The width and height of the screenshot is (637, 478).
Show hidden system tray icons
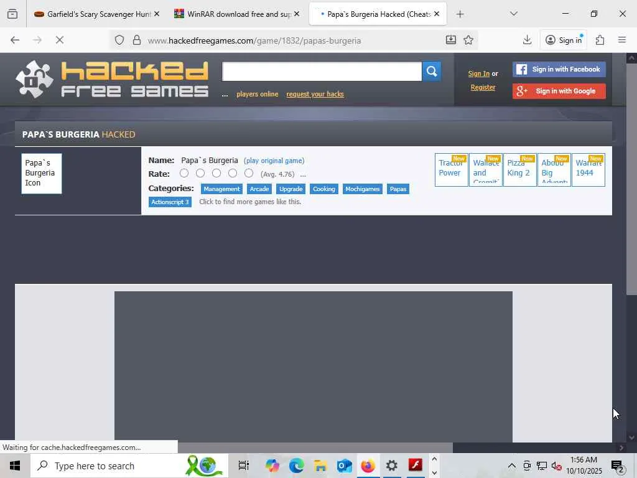point(512,466)
